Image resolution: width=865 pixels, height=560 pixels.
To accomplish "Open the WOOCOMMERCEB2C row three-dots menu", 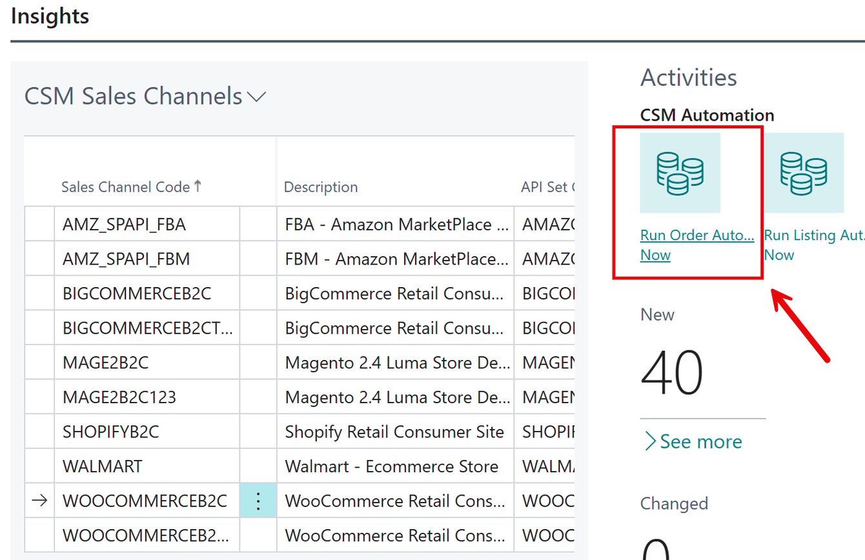I will (x=258, y=501).
